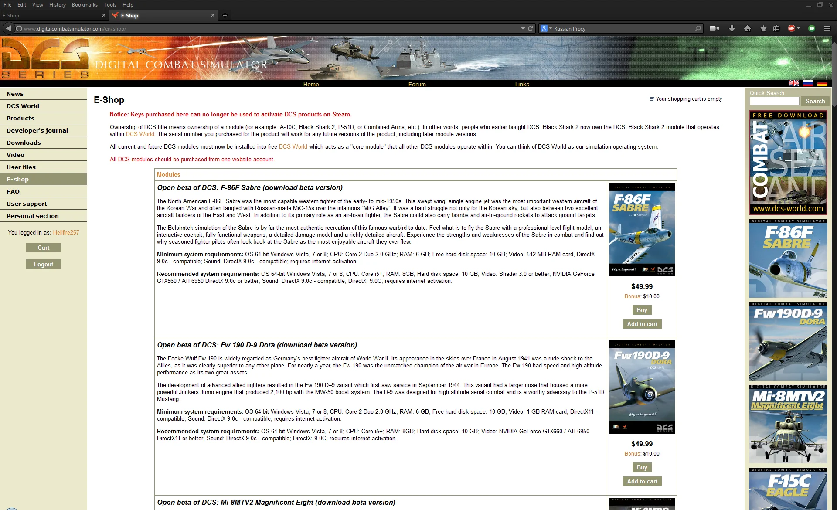Viewport: 837px width, 510px height.
Task: Expand the Adblock Plus dropdown arrow
Action: point(799,28)
